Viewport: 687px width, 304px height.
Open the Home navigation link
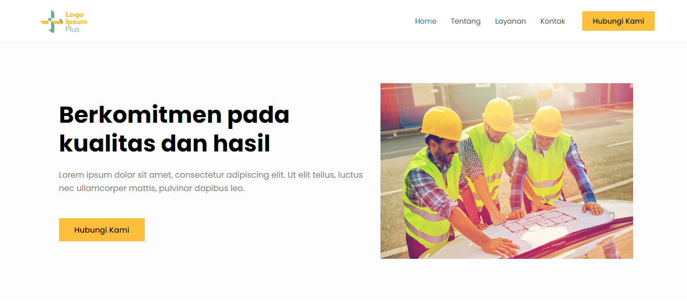tap(426, 21)
